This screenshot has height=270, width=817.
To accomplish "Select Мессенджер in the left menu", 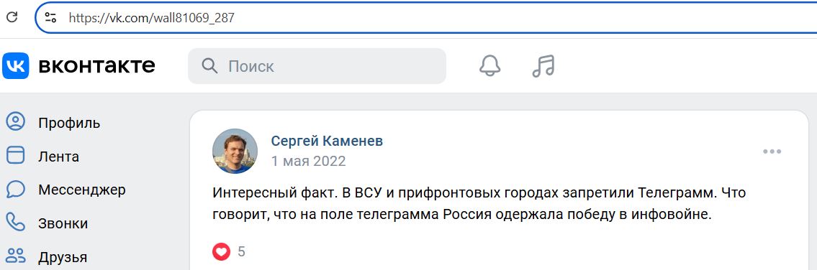I will 82,190.
